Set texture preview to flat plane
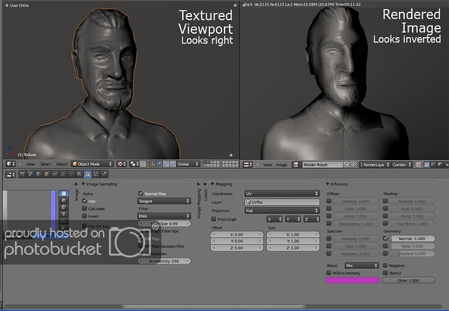This screenshot has width=449, height=311. point(64,194)
